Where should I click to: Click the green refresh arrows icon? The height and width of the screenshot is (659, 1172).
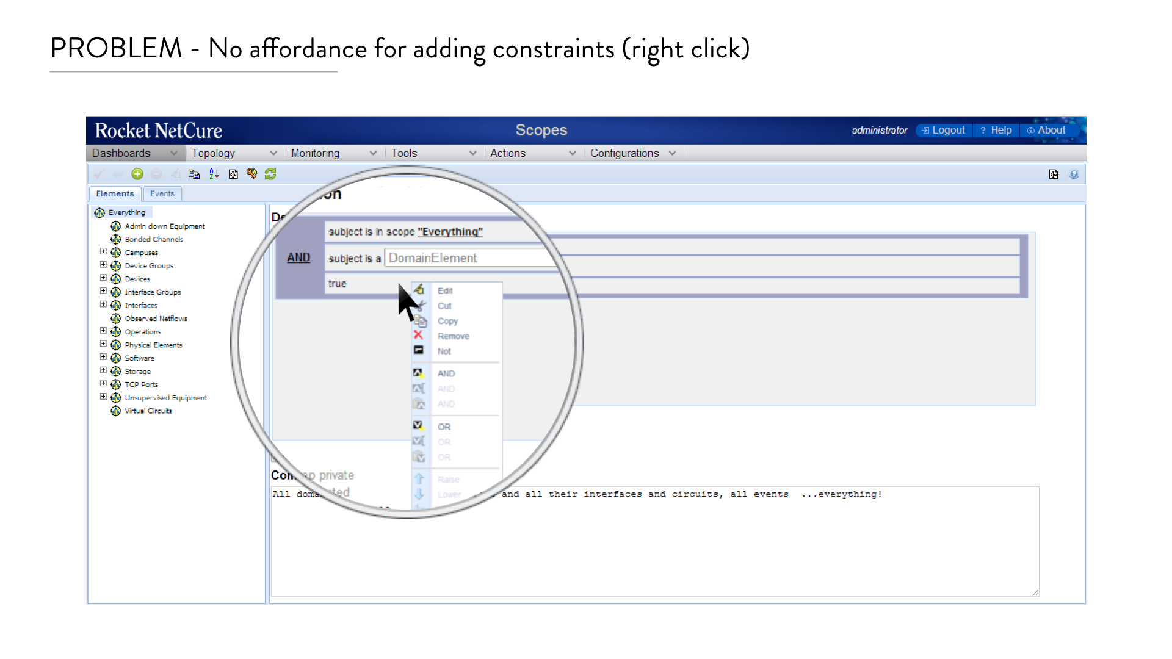pos(270,175)
